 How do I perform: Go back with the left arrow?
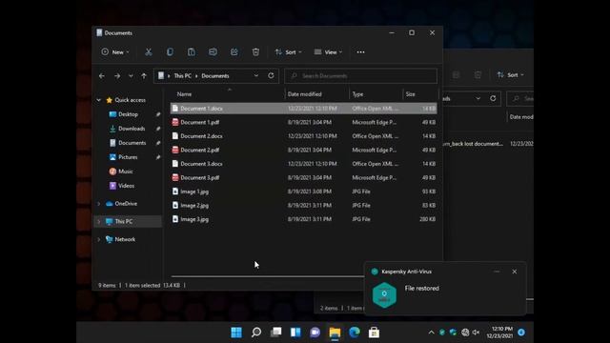[102, 76]
